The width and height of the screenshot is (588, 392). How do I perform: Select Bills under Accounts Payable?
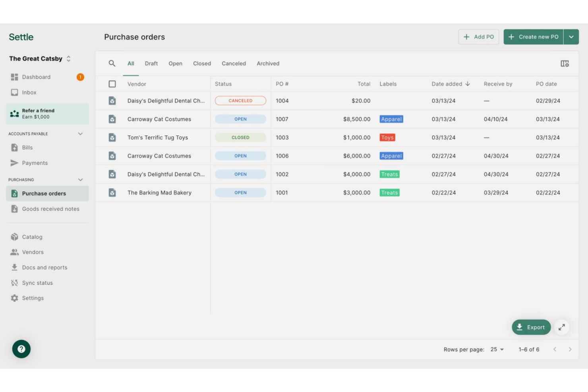tap(28, 147)
